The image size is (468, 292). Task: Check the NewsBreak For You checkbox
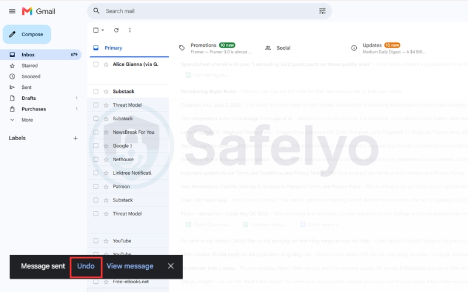[x=96, y=133]
